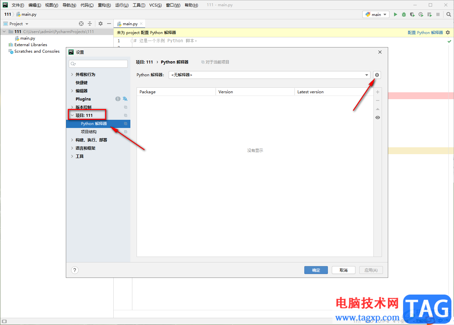Click the Stop square icon in the toolbar

click(438, 14)
